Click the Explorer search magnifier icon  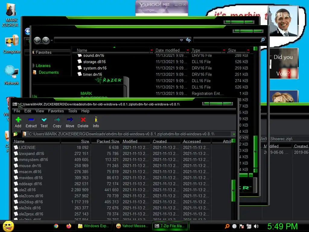click(x=263, y=40)
